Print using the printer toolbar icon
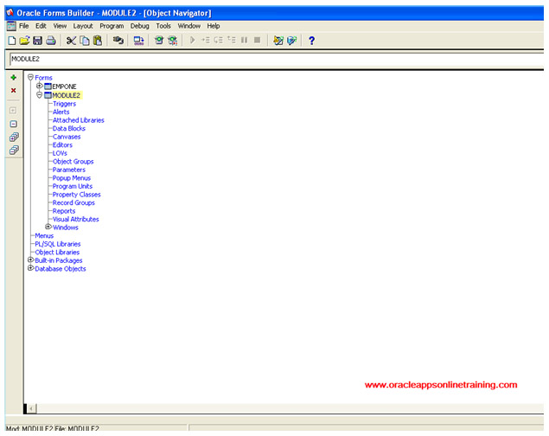This screenshot has height=436, width=549. click(51, 41)
